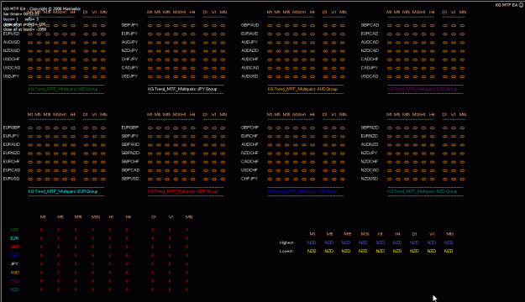The width and height of the screenshot is (525, 302).
Task: Select the KG Trend_MTF_Multipairs JPY Group title
Action: click(x=182, y=89)
